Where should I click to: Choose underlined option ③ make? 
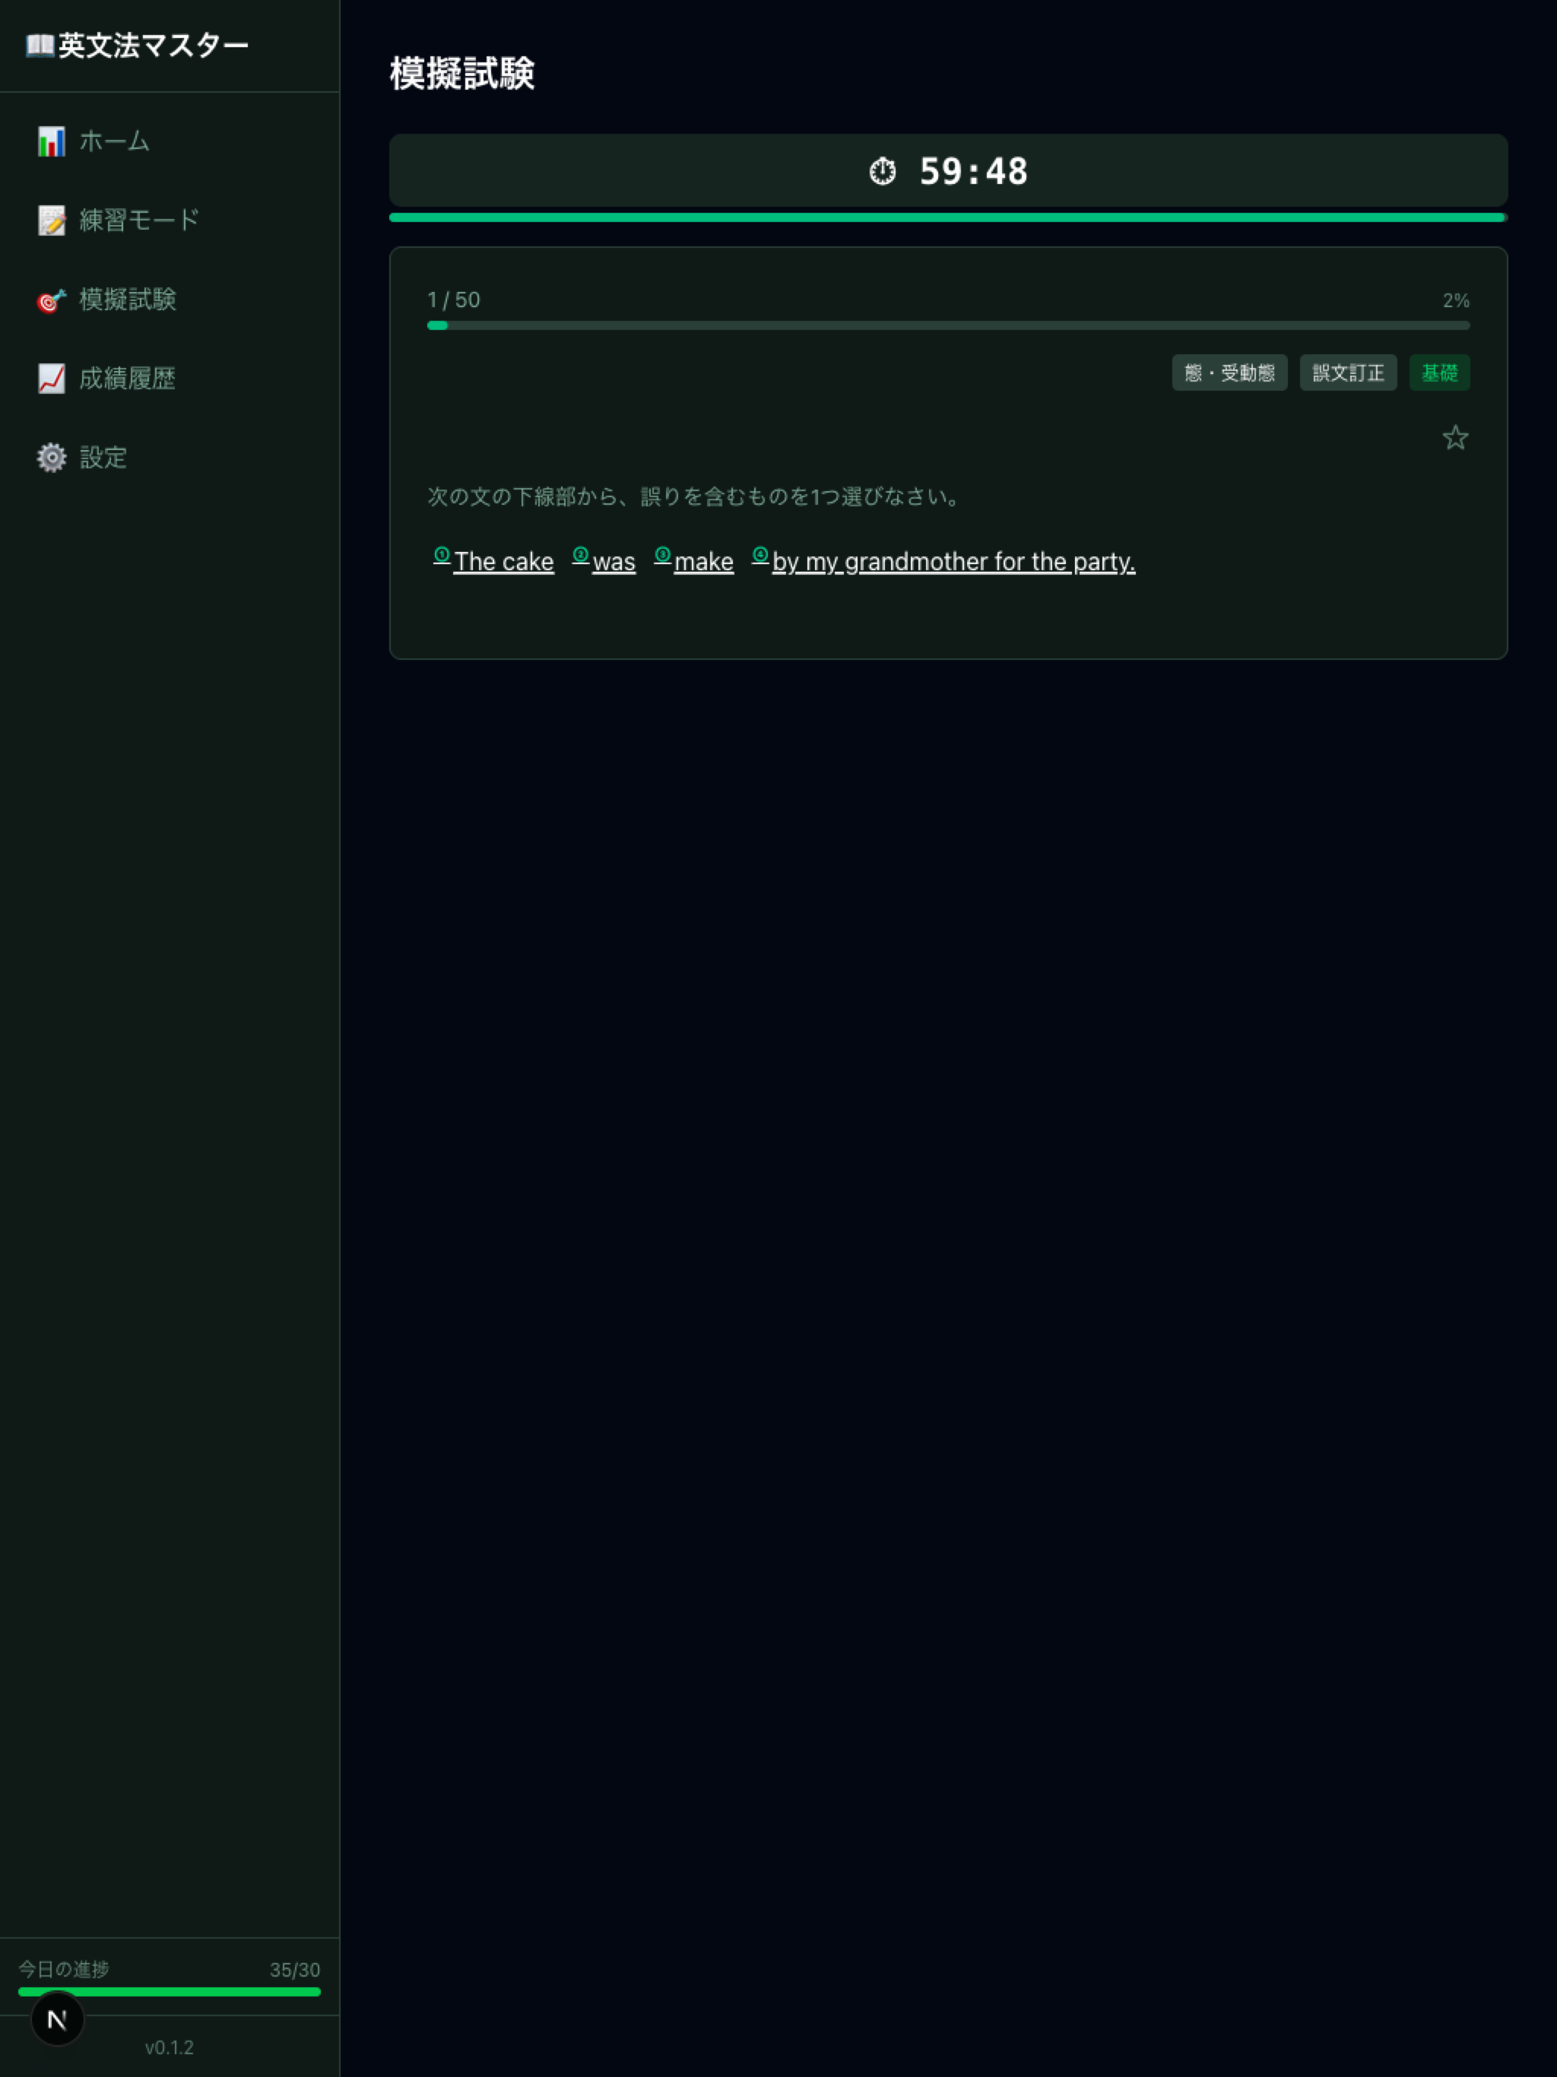pyautogui.click(x=694, y=560)
